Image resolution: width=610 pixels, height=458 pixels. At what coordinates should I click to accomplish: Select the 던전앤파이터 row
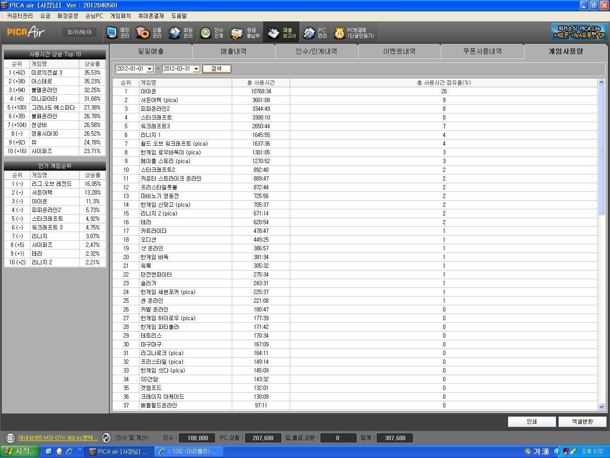pos(355,274)
